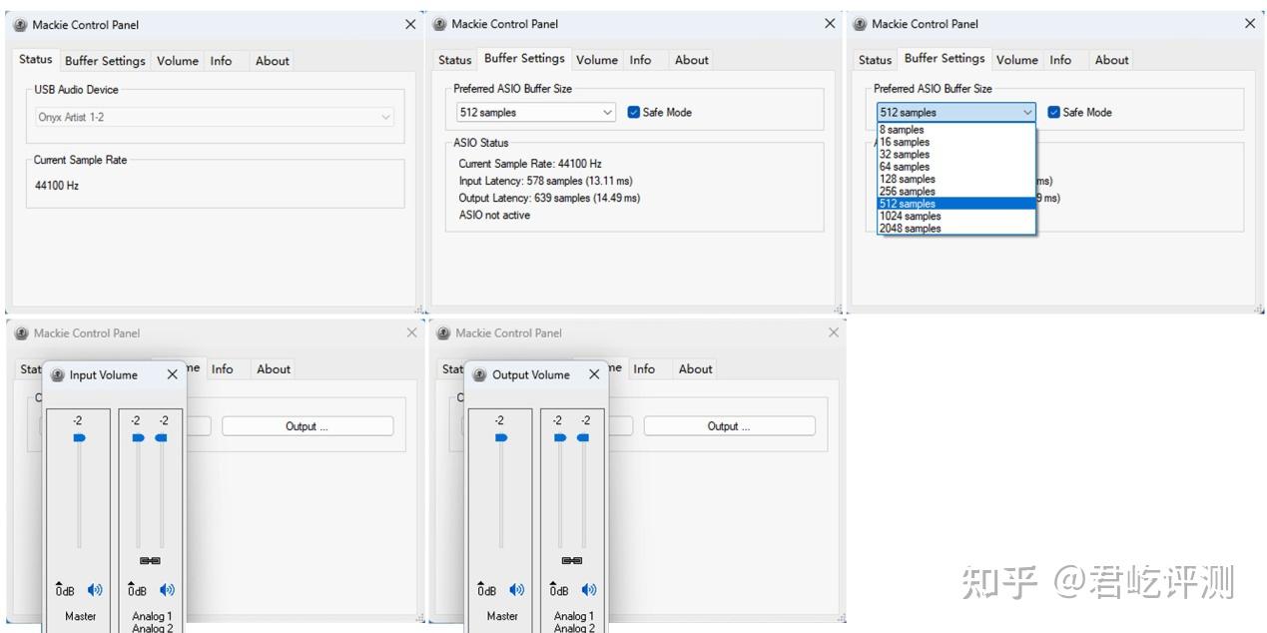Screen dimensions: 1267x633
Task: Click Mackie logo in panel behind Input Volume popup
Action: 21,333
